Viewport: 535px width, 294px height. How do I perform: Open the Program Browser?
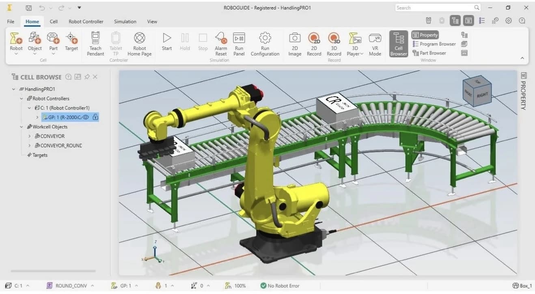coord(434,44)
